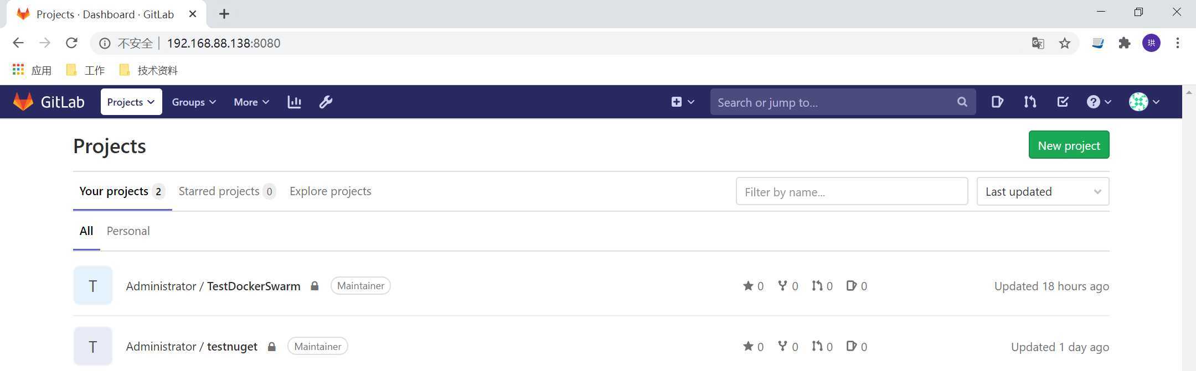Expand the user avatar menu
This screenshot has width=1196, height=371.
1144,102
